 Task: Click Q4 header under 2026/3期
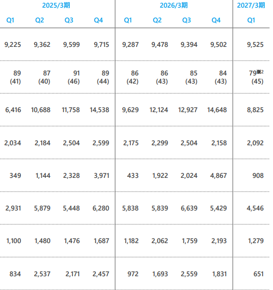216,20
